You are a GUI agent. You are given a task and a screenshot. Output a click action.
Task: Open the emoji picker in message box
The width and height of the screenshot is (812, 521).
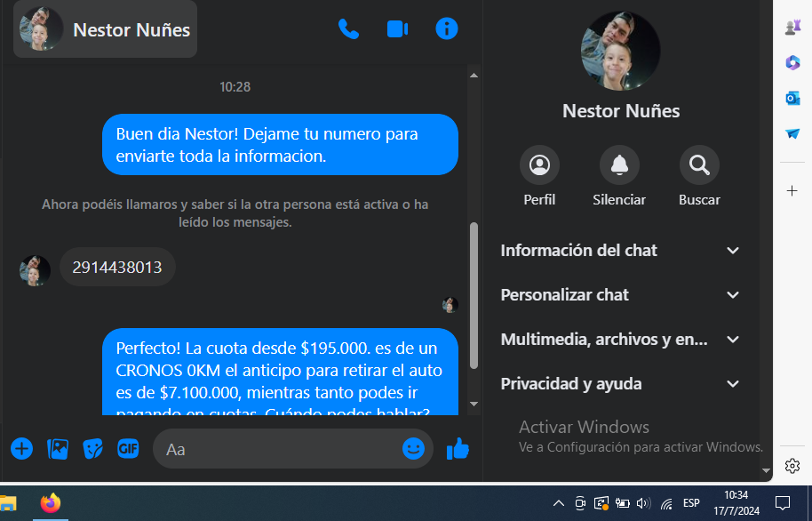click(x=413, y=448)
